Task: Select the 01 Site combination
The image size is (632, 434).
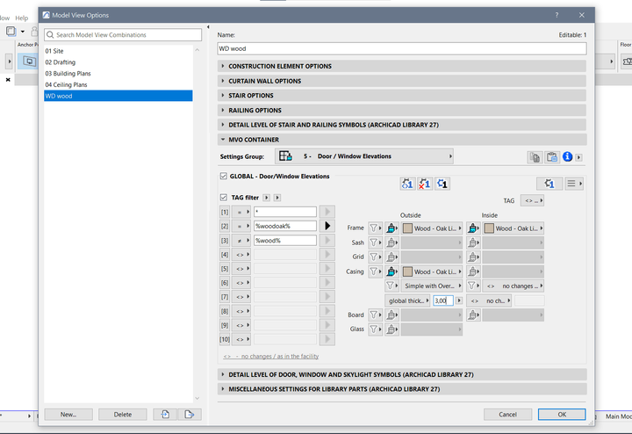Action: click(54, 52)
